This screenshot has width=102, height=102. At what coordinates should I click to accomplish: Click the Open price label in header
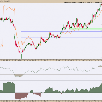66,3
